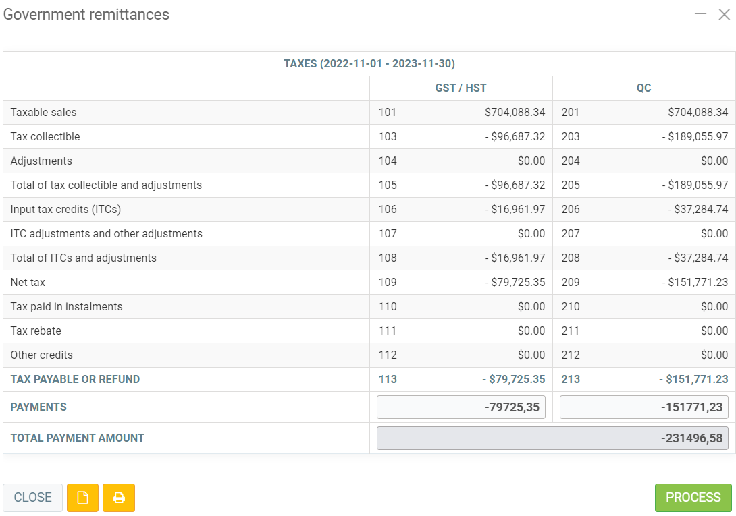
Task: Click the QC input tax credits amount on line 206
Action: point(698,210)
